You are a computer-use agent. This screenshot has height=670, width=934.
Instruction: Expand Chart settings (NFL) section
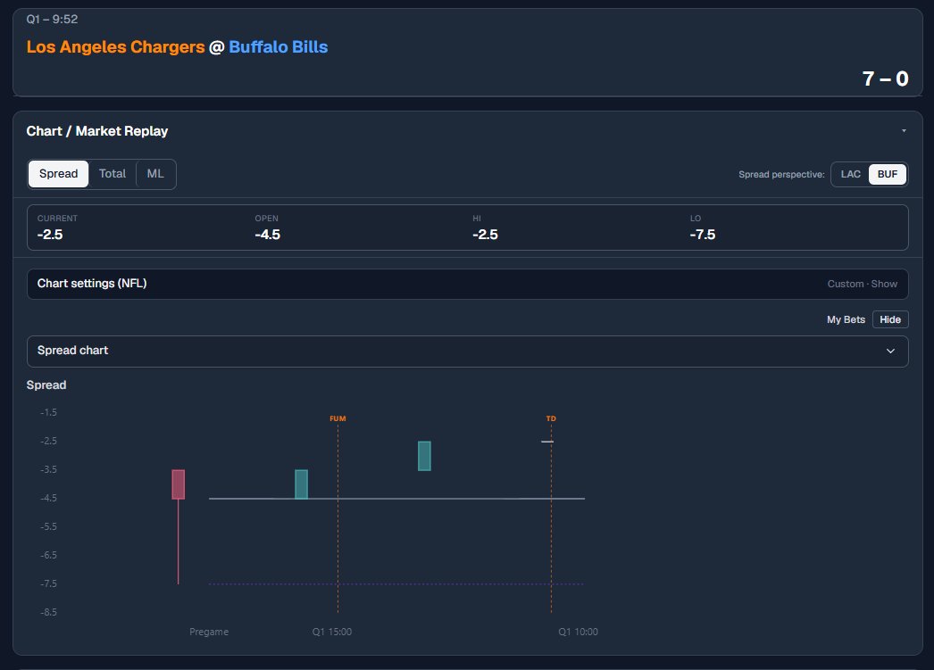pos(468,284)
